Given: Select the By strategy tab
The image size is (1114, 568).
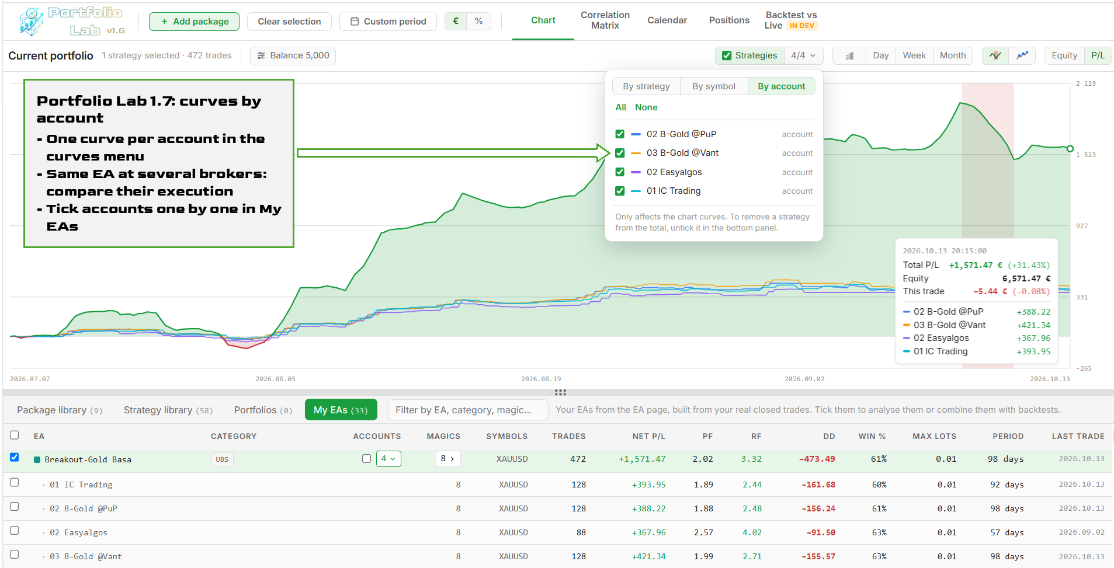Looking at the screenshot, I should (646, 86).
